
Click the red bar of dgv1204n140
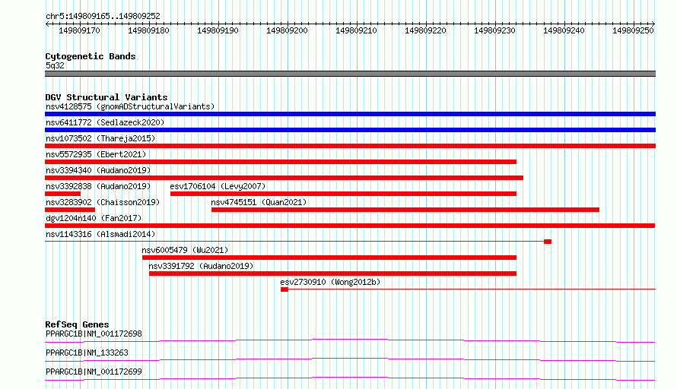[x=350, y=226]
